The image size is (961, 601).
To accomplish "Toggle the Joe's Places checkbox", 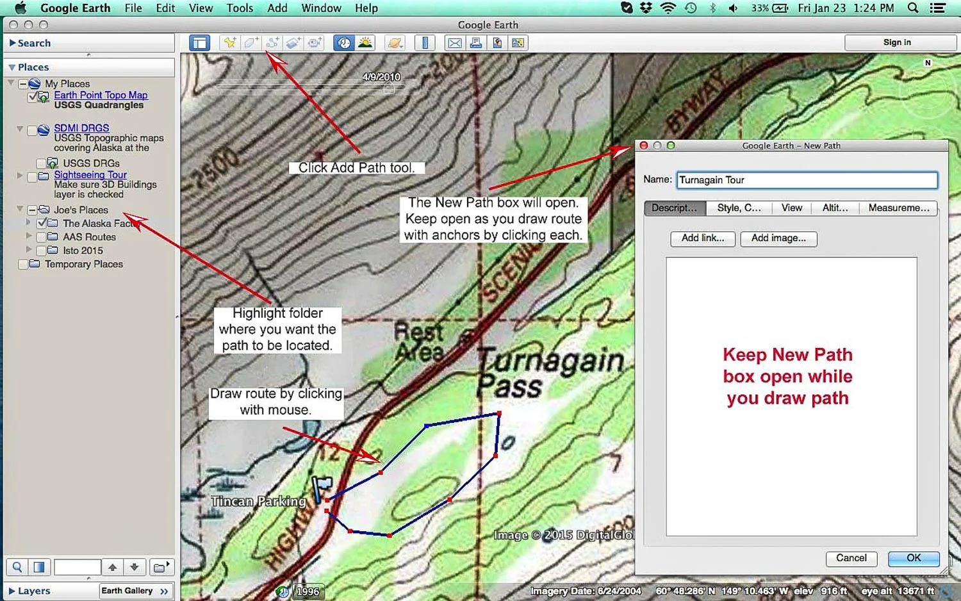I will (31, 210).
